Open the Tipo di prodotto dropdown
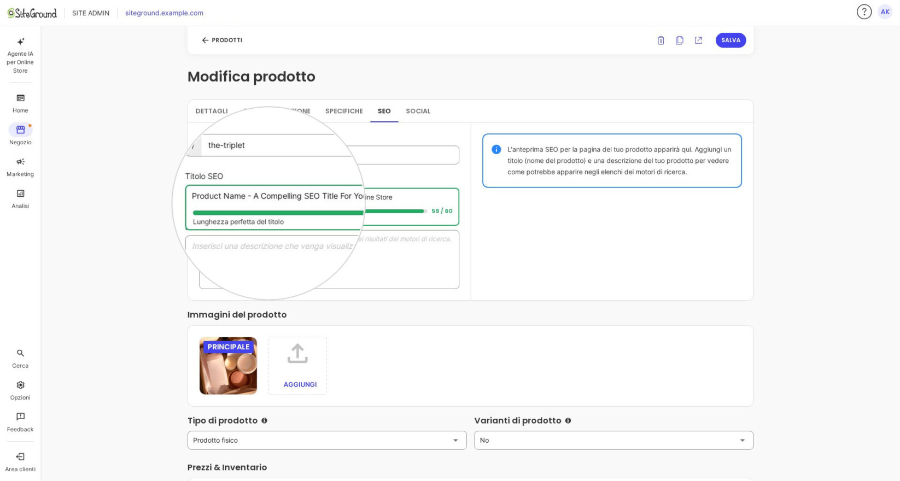This screenshot has width=900, height=481. (327, 440)
